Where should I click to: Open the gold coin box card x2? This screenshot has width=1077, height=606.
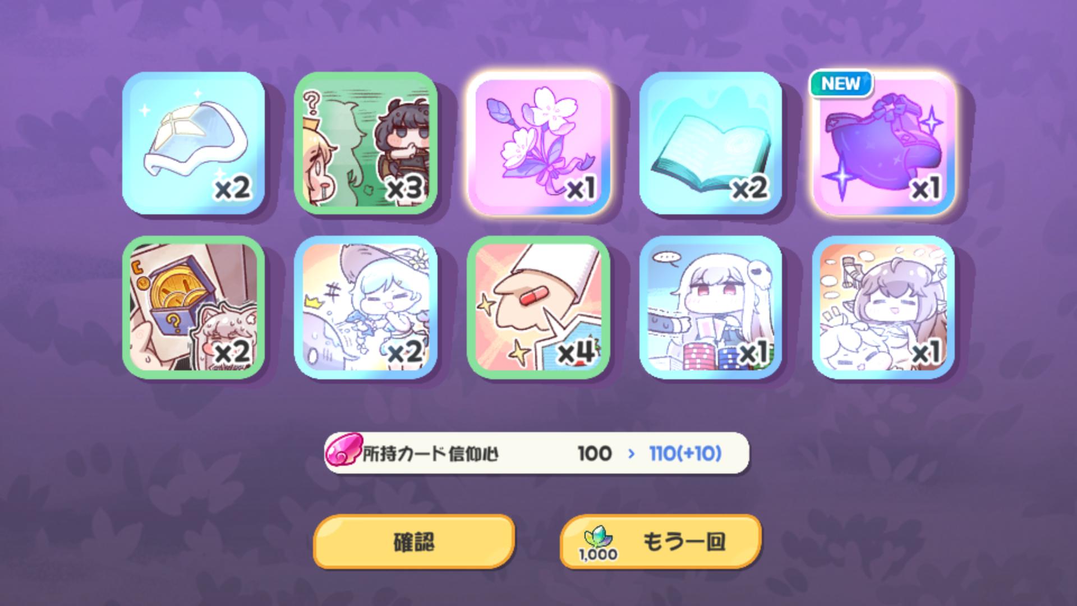(x=194, y=307)
